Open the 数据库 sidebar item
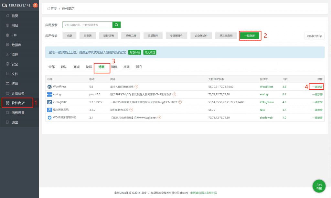 tap(16, 45)
